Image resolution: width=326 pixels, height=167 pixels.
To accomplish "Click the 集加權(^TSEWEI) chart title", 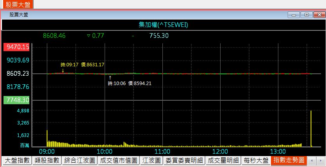I will pyautogui.click(x=164, y=25).
